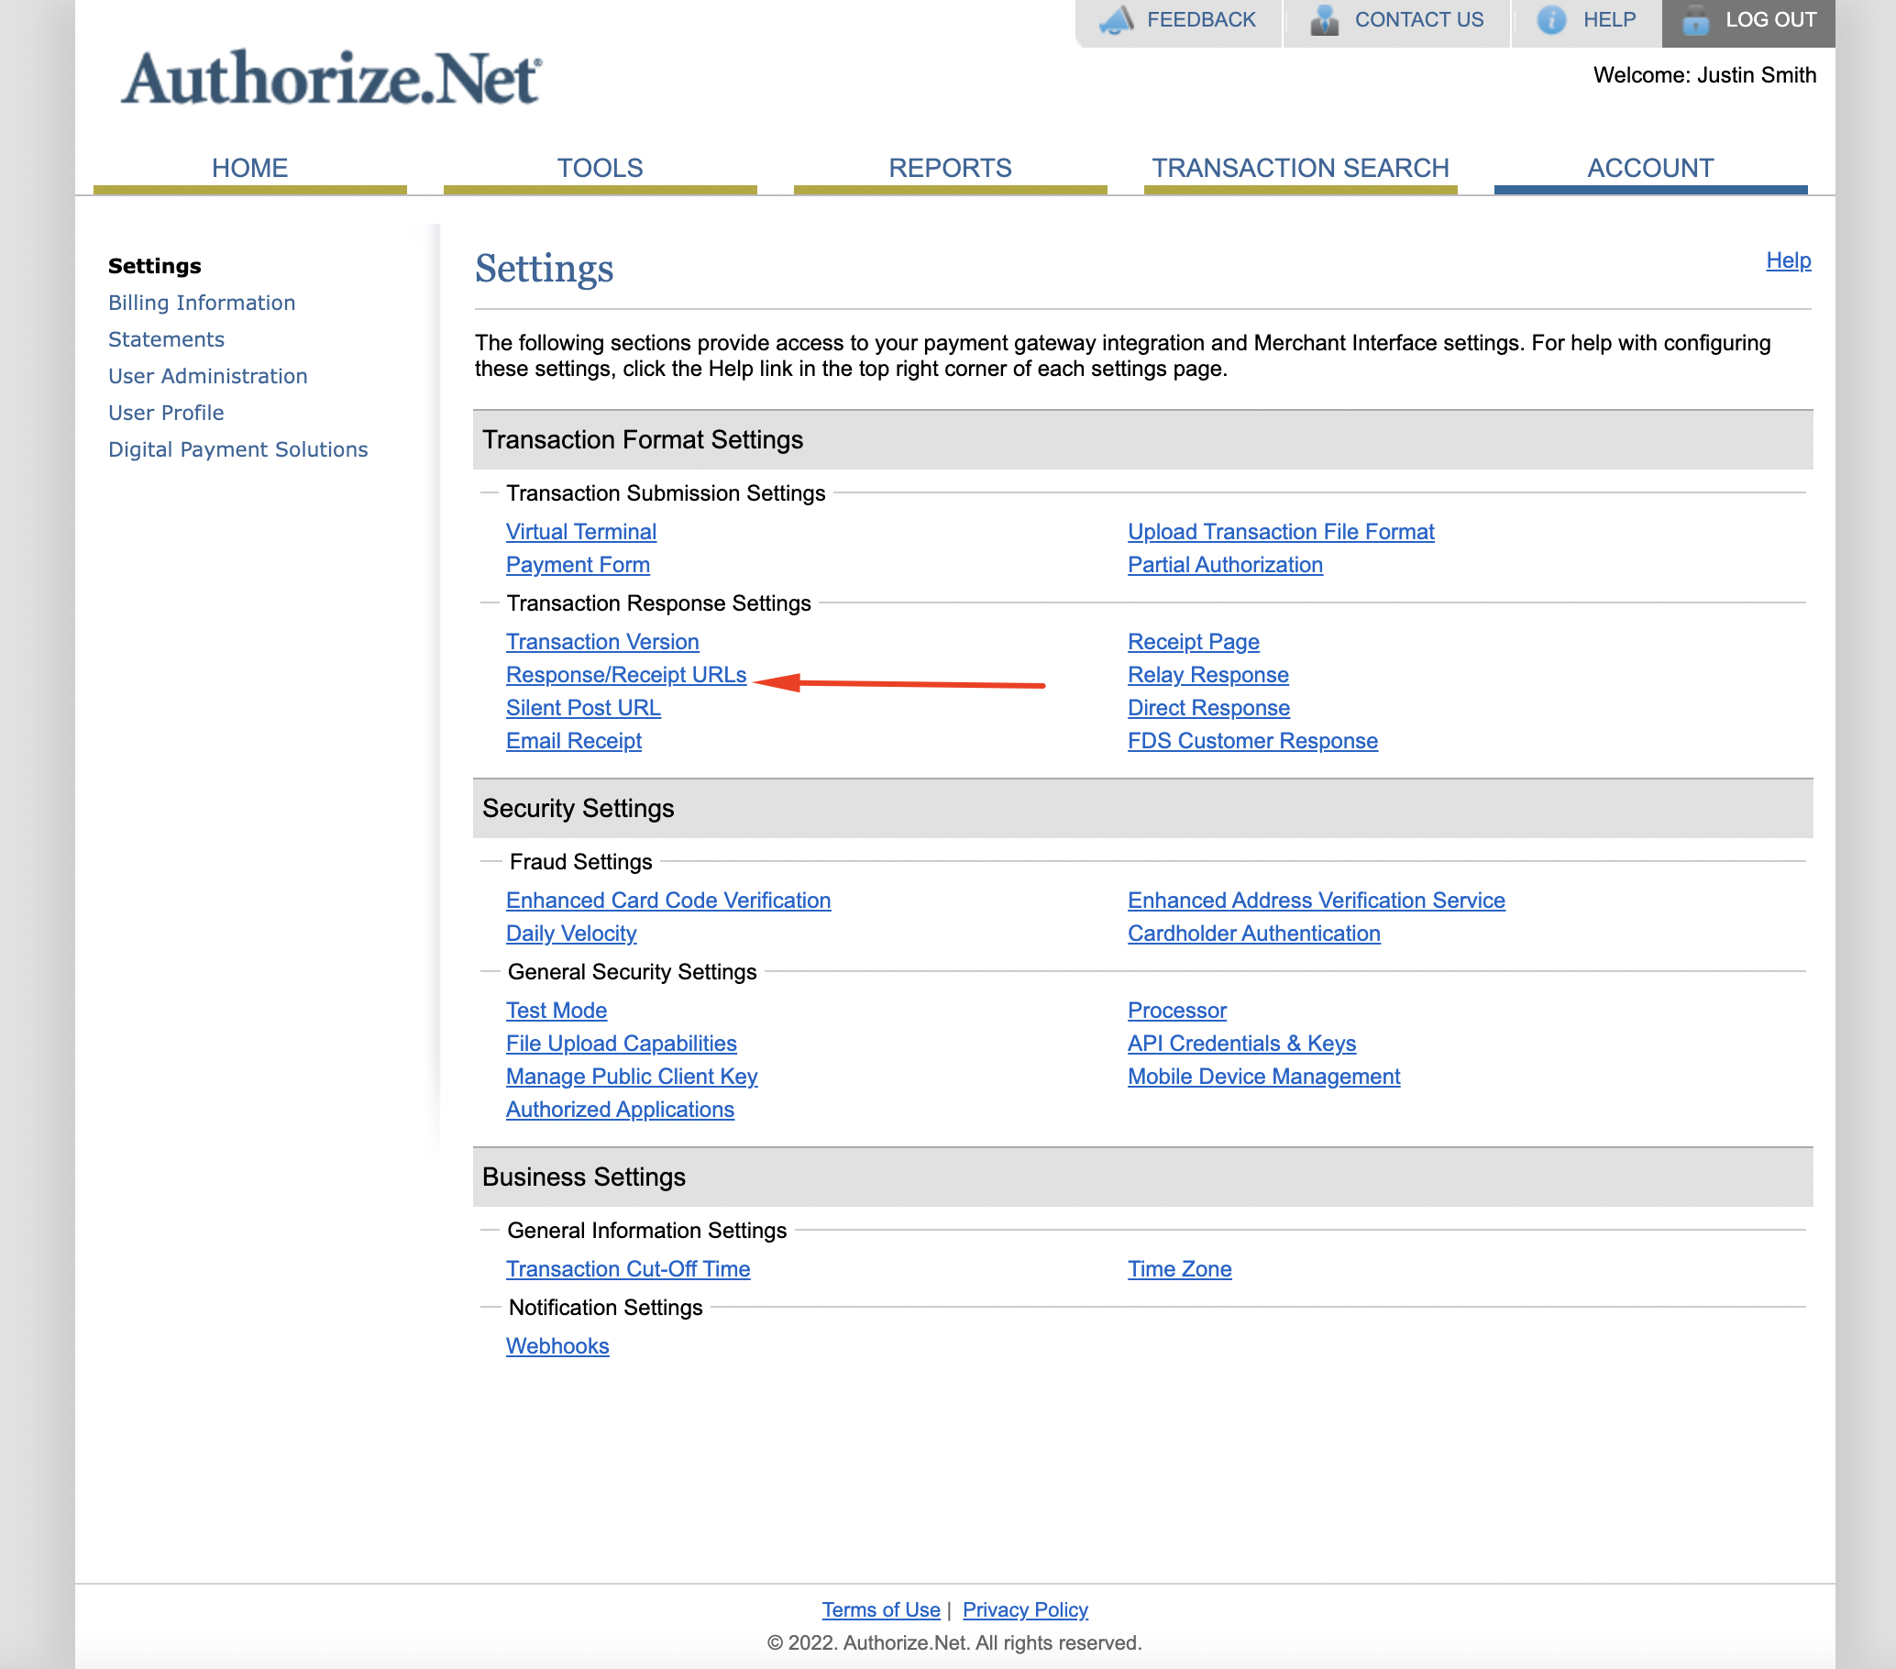
Task: Click the Help info icon
Action: click(1551, 20)
